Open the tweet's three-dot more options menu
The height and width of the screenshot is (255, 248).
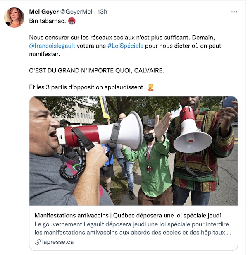point(234,12)
